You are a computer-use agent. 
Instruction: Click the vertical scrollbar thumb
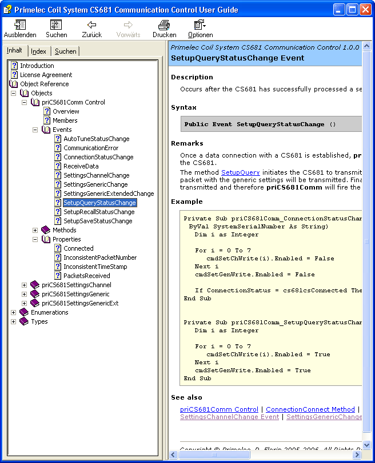point(367,241)
